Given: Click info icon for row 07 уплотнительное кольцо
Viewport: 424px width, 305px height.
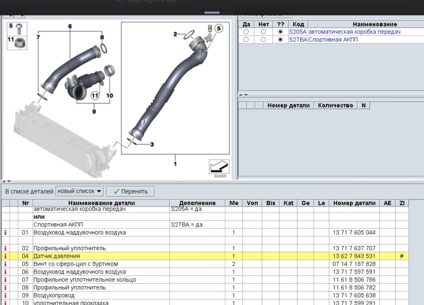Looking at the screenshot, I should tap(5, 280).
